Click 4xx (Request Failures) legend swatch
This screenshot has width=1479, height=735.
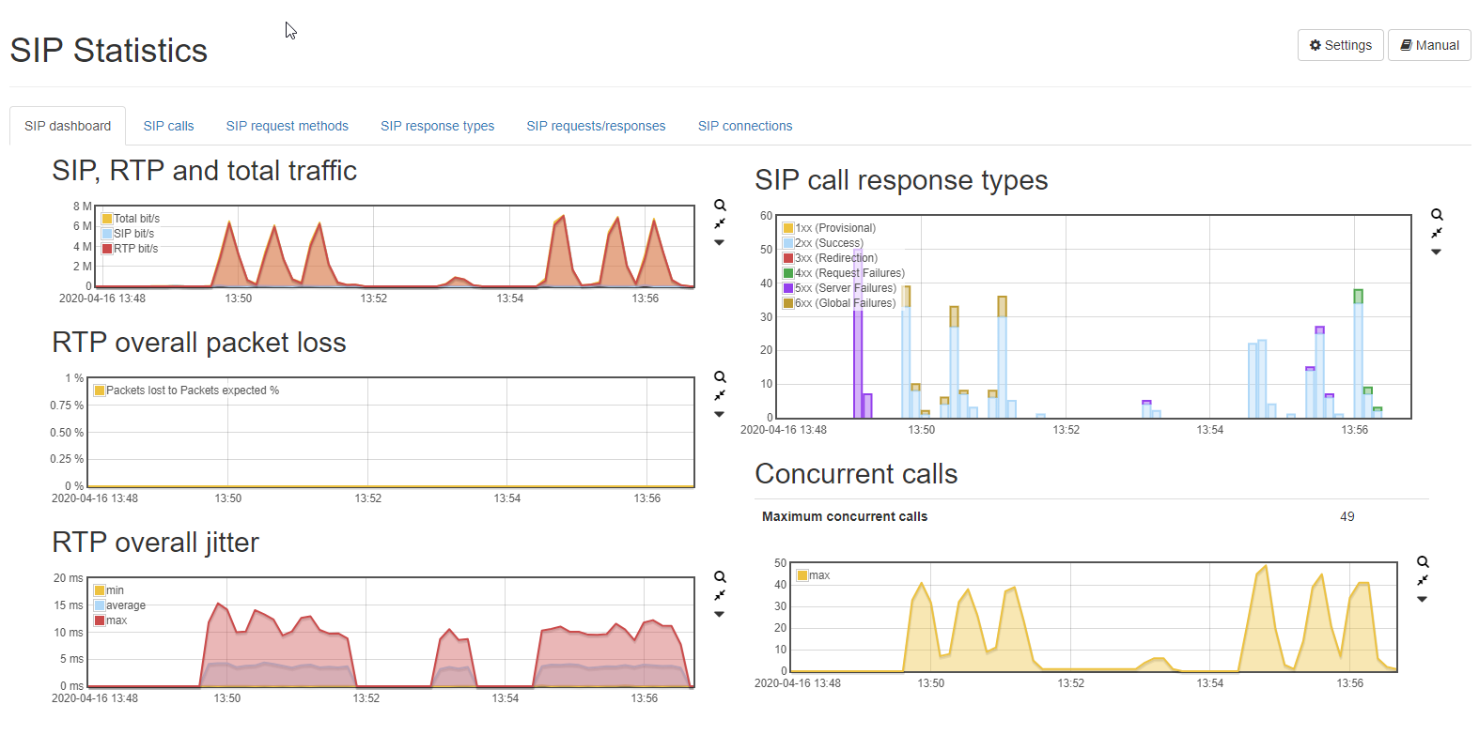point(788,273)
